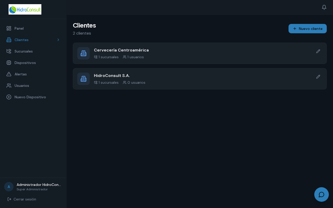Click the Panel dashboard icon

point(9,28)
